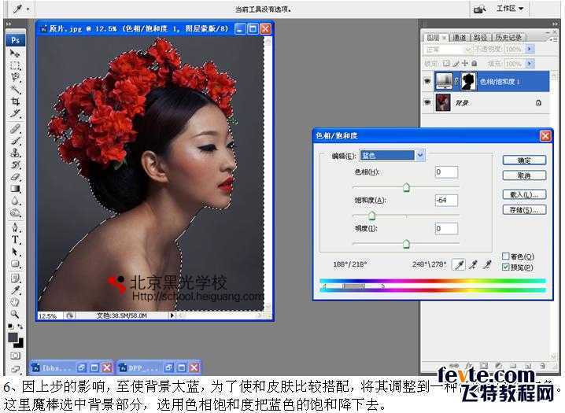Screen dimensions: 565x413
Task: Select the Move tool
Action: 15,53
